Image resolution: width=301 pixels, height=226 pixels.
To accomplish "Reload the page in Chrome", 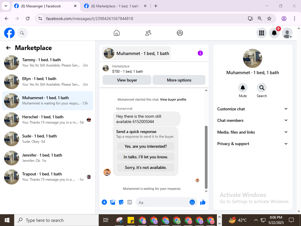I will [28, 19].
